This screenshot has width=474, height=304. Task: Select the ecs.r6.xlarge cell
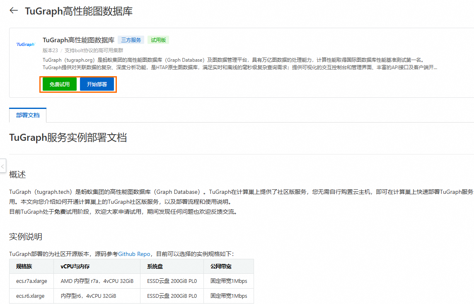(x=31, y=296)
